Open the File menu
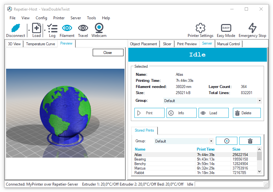The height and width of the screenshot is (192, 273). pos(13,18)
